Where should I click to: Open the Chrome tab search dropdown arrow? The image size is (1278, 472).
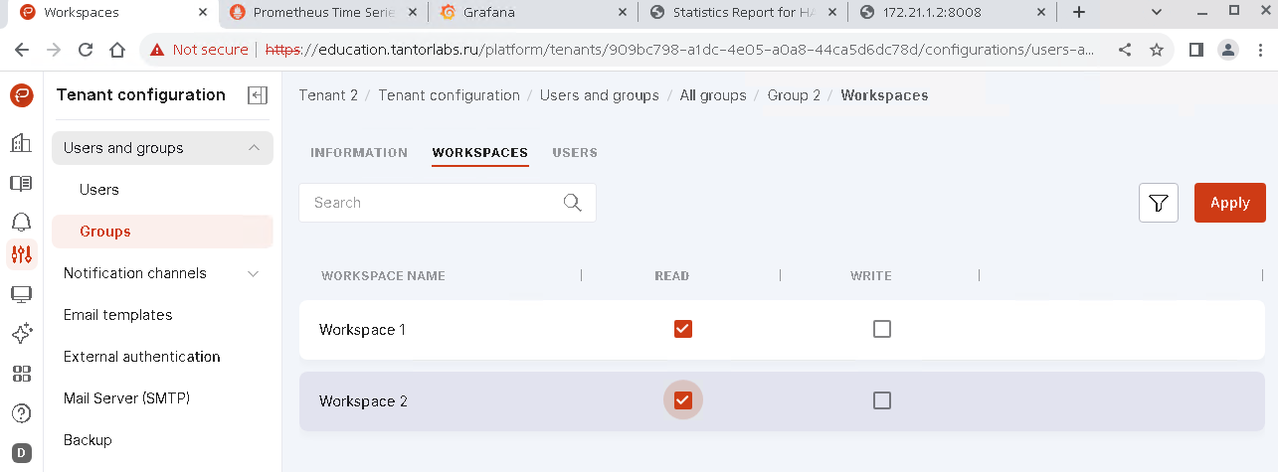[1156, 12]
